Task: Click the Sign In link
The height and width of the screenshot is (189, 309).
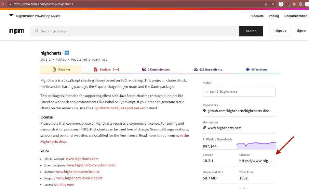Action: click(301, 31)
